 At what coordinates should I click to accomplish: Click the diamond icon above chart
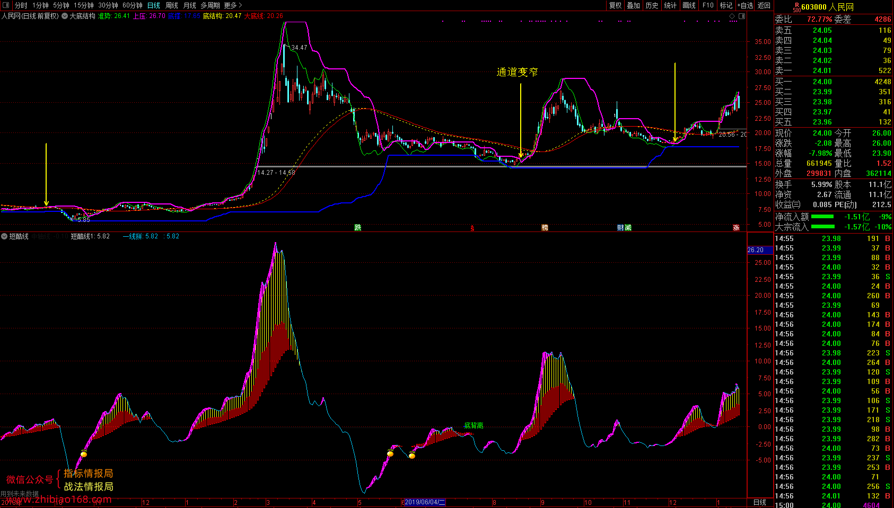(732, 16)
